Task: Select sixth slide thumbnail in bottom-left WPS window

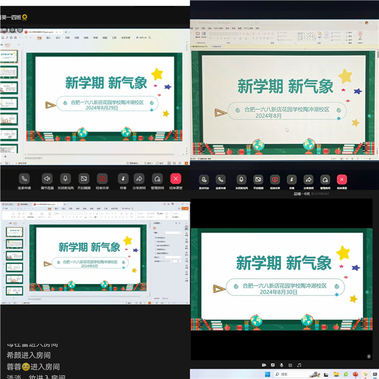Action: click(x=14, y=291)
